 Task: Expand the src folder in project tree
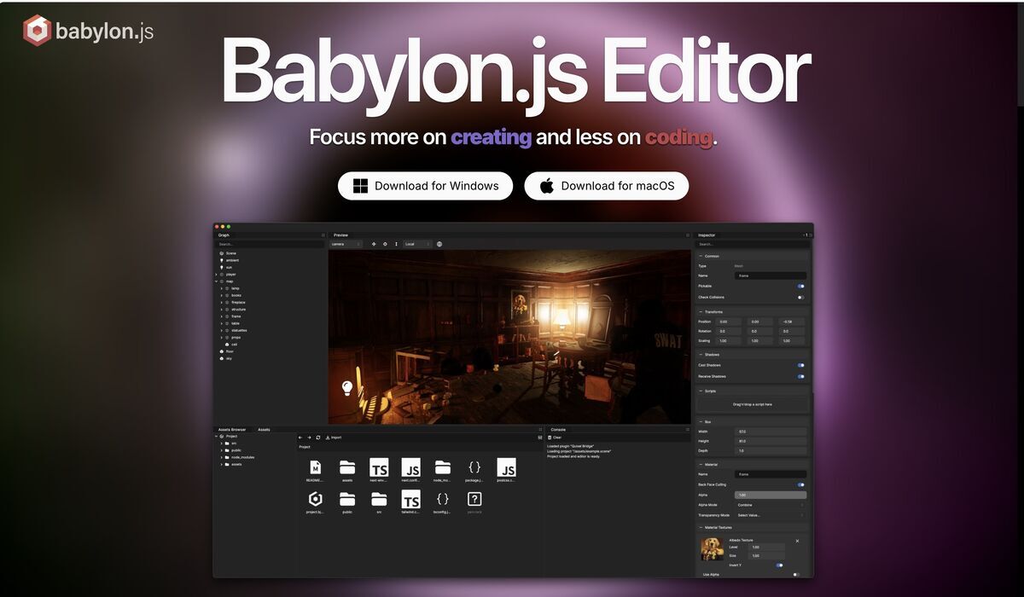coord(221,443)
